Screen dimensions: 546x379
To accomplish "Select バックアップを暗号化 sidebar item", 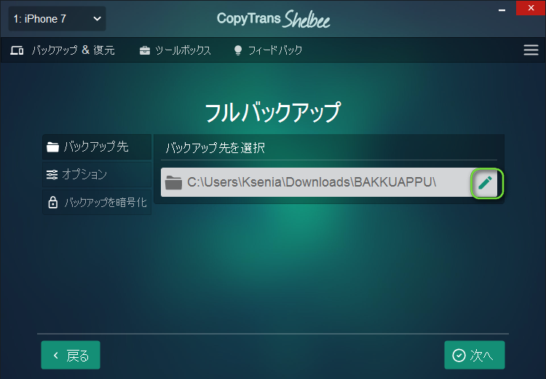I will (x=97, y=202).
